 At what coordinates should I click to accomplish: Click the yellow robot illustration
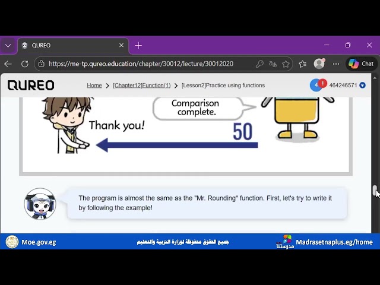pyautogui.click(x=298, y=118)
